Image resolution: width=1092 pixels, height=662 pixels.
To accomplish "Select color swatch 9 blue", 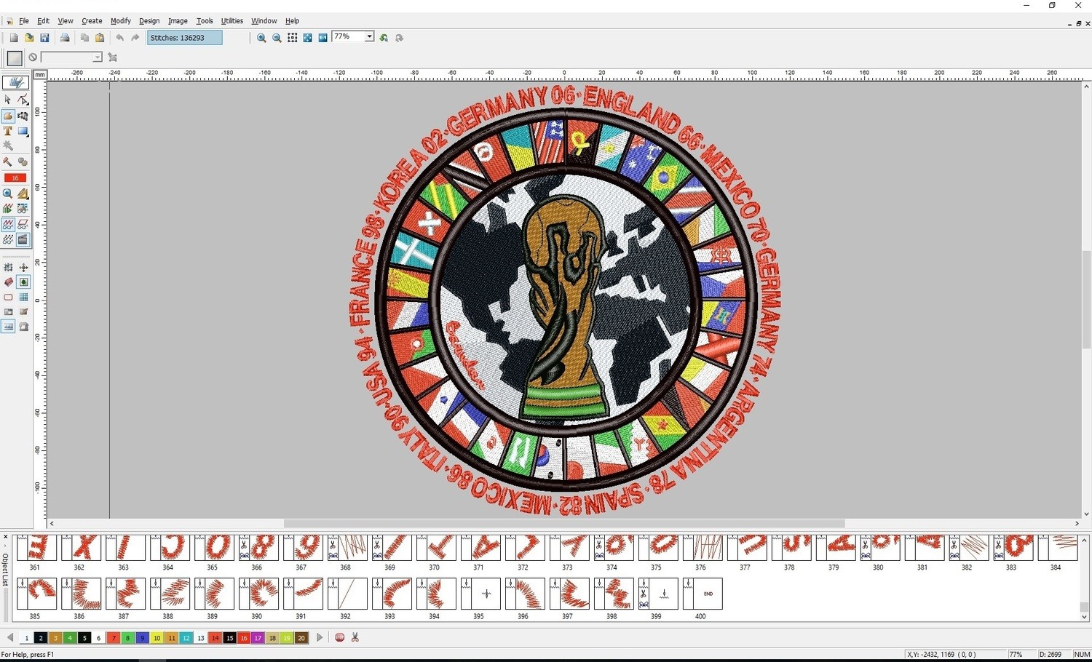I will tap(142, 638).
